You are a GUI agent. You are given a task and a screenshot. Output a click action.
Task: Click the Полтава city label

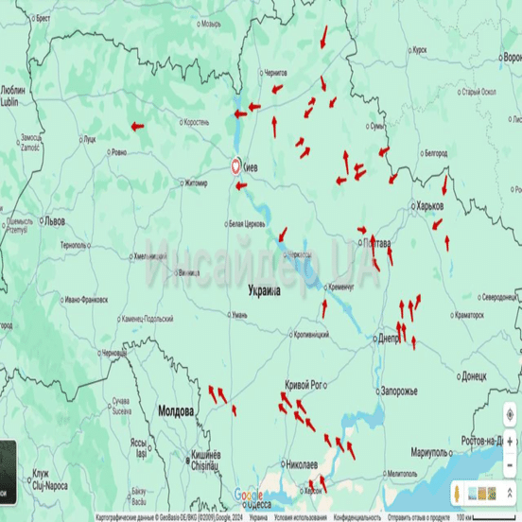click(x=377, y=243)
